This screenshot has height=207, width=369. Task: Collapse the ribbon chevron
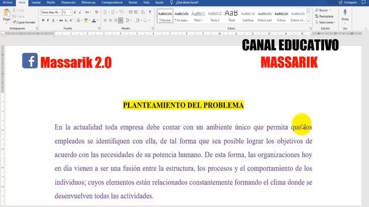click(x=366, y=29)
